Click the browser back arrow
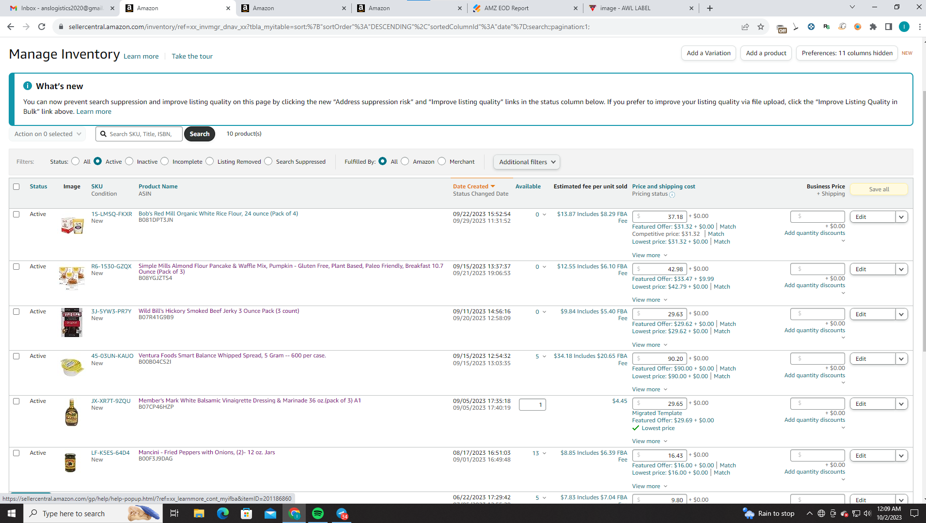Screen dimensions: 926x523 pos(11,27)
